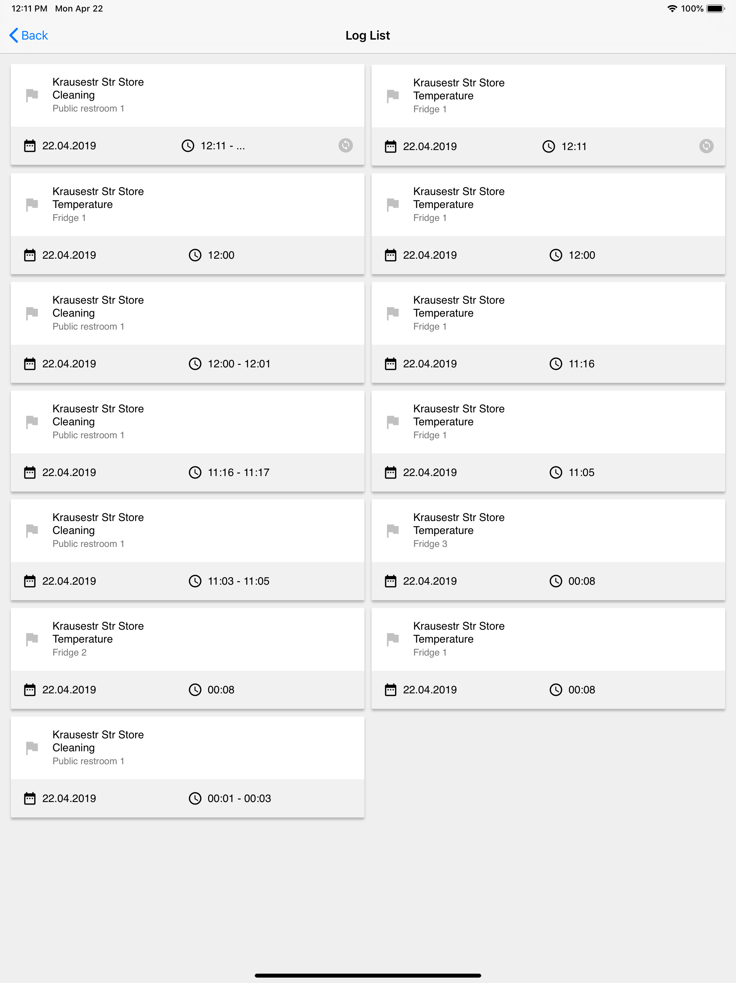
Task: Go back using the Back button
Action: pos(29,36)
